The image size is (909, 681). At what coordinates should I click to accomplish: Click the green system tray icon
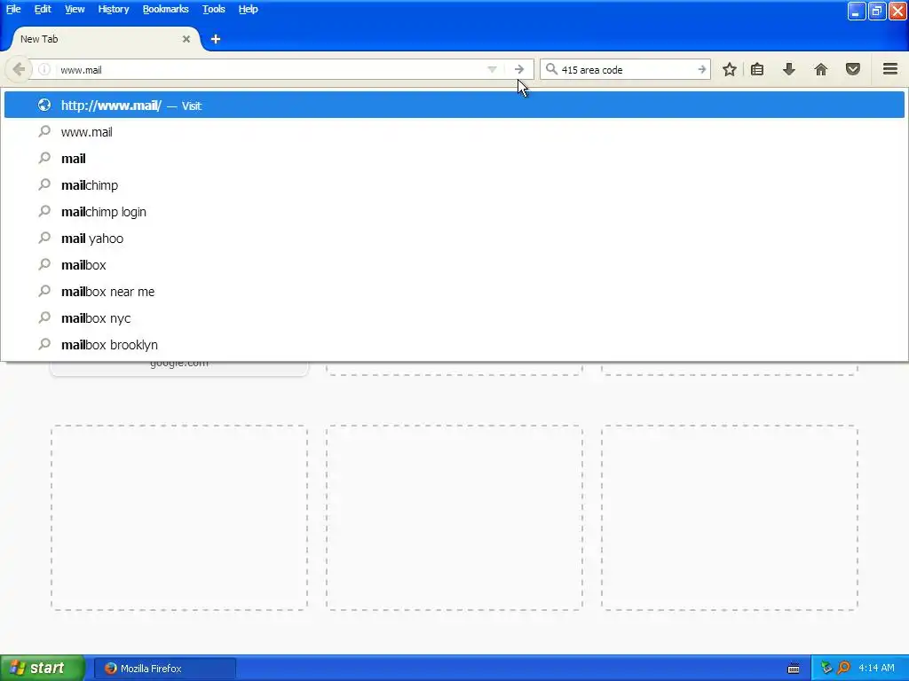[826, 669]
